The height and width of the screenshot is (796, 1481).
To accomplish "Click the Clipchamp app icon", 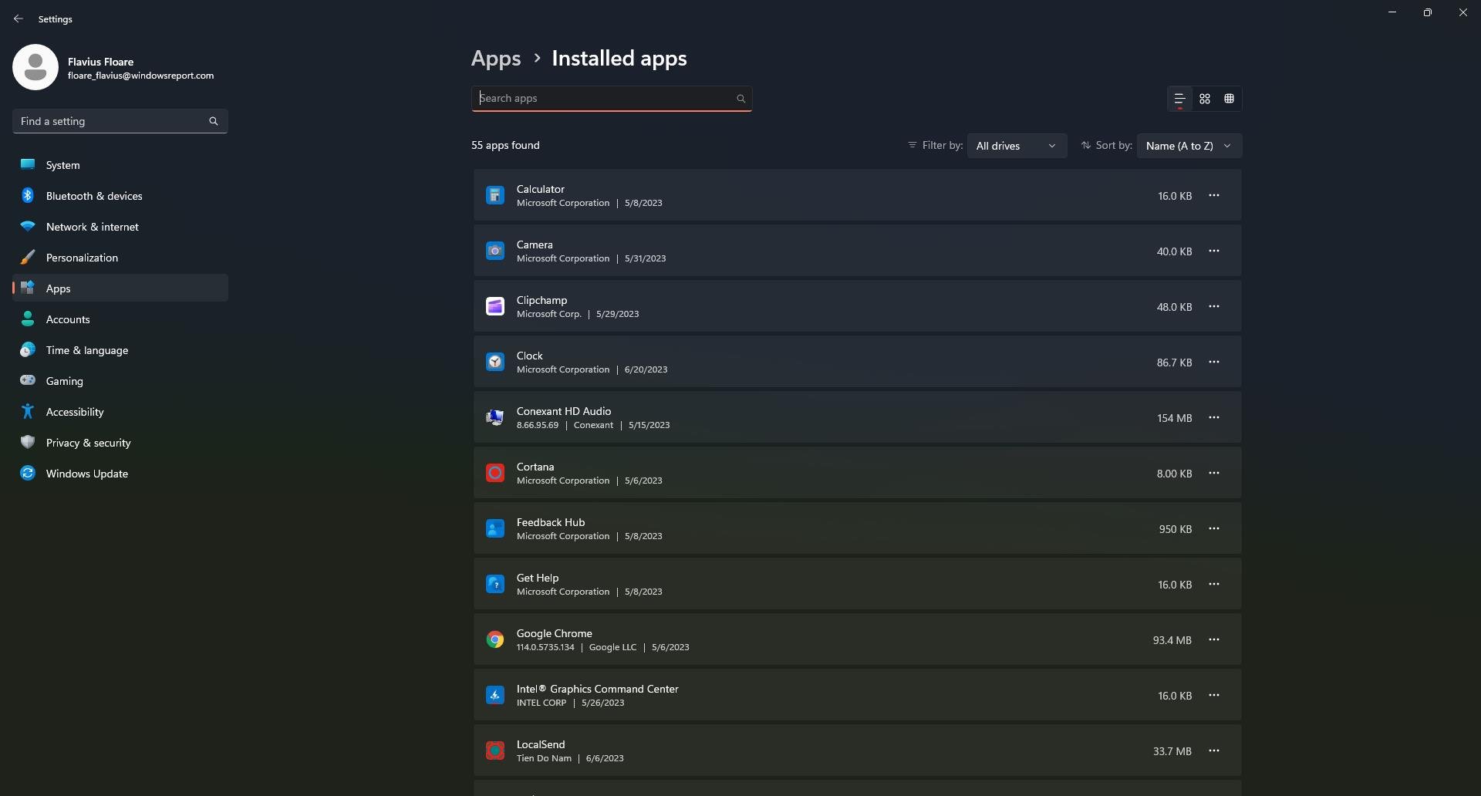I will click(x=495, y=307).
